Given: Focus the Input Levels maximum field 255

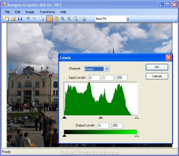Looking at the screenshot, I should pyautogui.click(x=121, y=78).
